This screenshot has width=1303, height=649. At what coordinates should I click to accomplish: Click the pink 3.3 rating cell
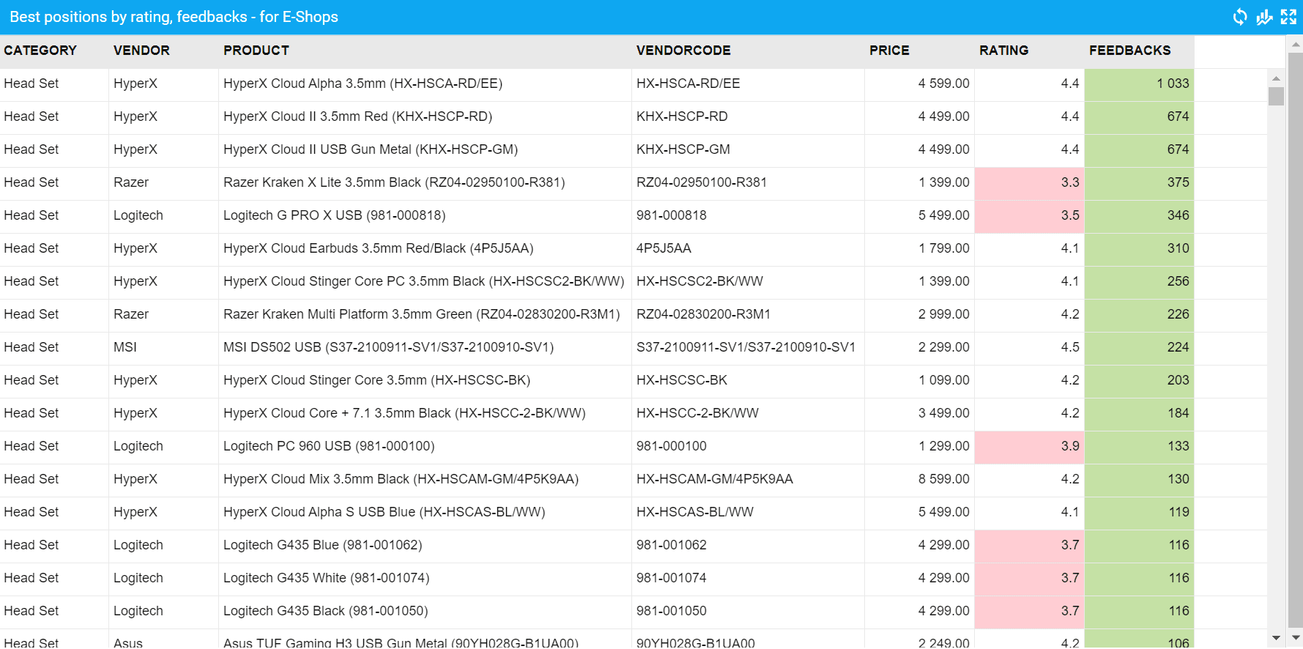click(1029, 182)
